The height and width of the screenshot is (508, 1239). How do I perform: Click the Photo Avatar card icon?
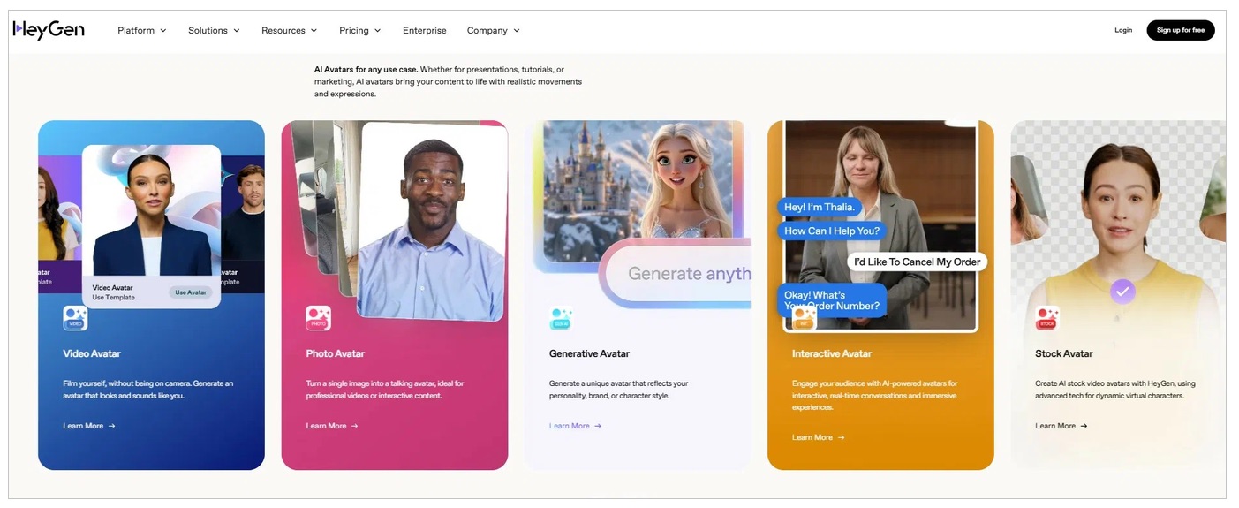click(318, 318)
